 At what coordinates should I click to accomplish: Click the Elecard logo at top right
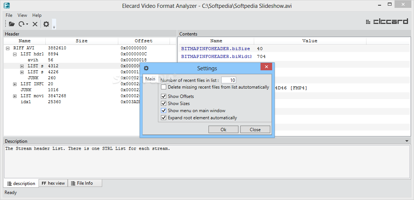(387, 22)
